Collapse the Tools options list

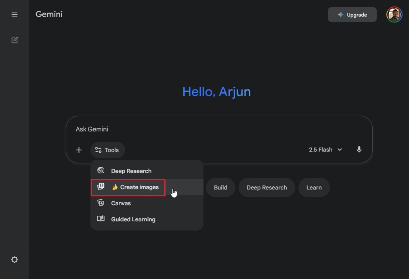click(107, 150)
